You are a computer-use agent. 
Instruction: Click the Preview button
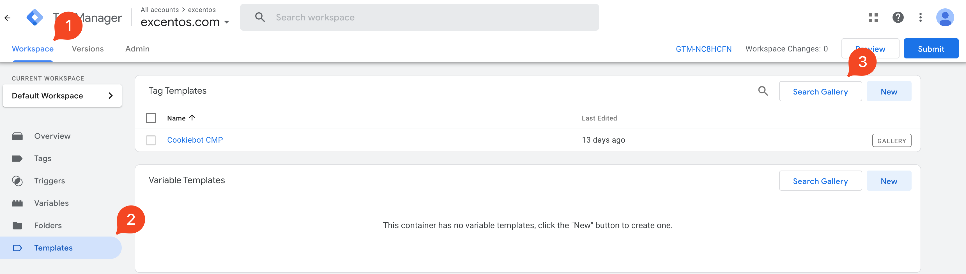(870, 49)
